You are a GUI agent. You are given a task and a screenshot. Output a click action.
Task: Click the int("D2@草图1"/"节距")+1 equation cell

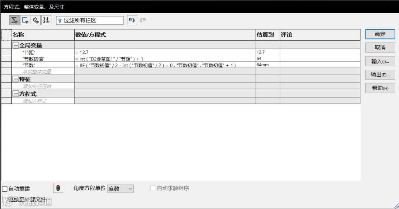click(x=165, y=59)
